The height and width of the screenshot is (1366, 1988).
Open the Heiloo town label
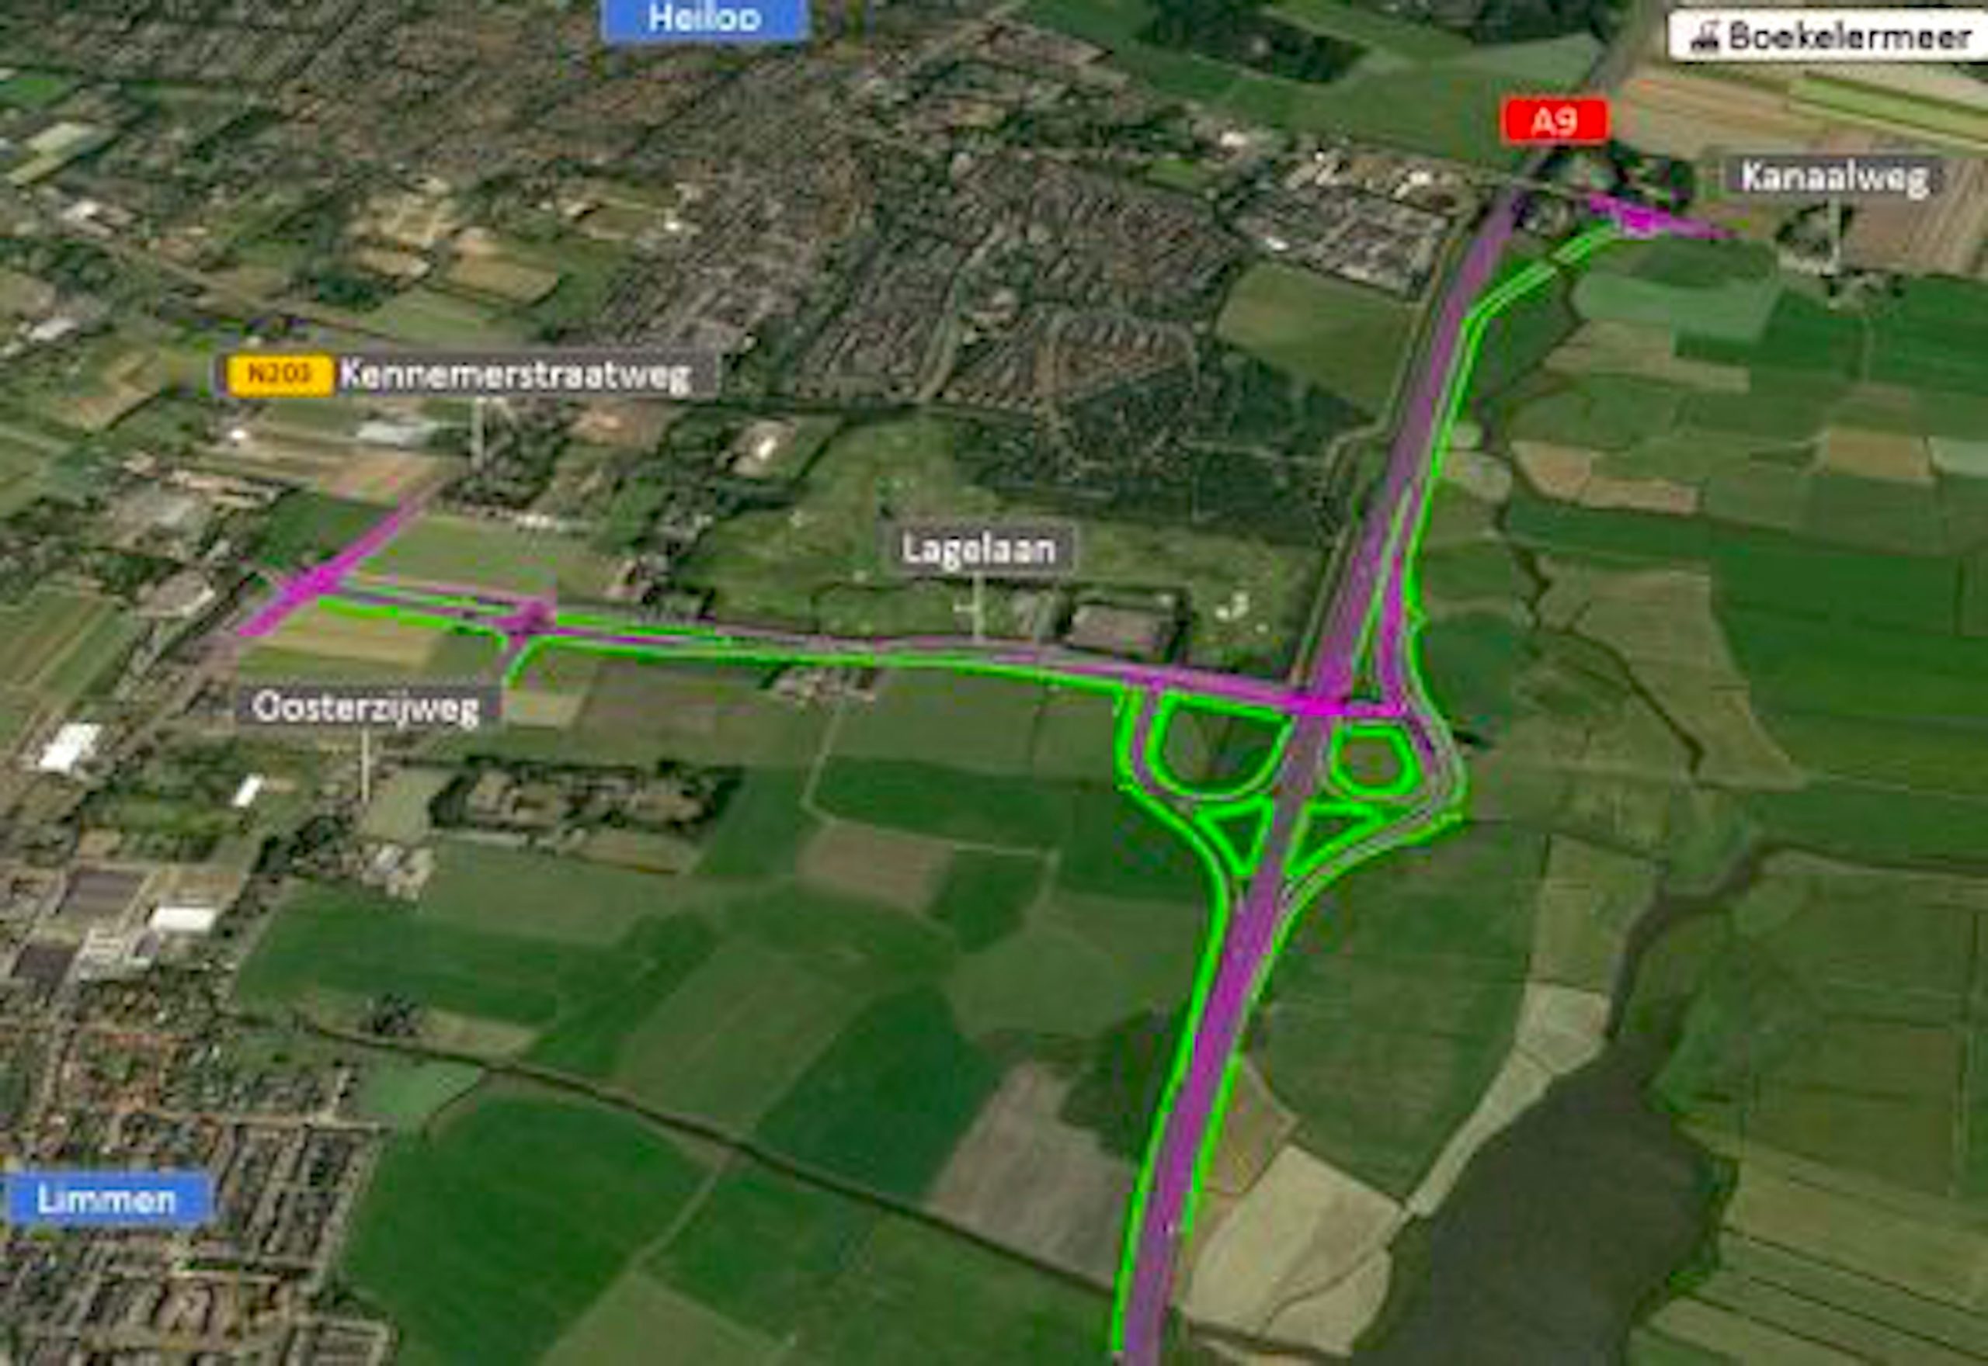point(704,19)
